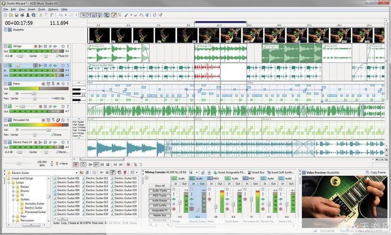The height and width of the screenshot is (235, 391).
Task: Open the Insert menu
Action: tap(32, 9)
